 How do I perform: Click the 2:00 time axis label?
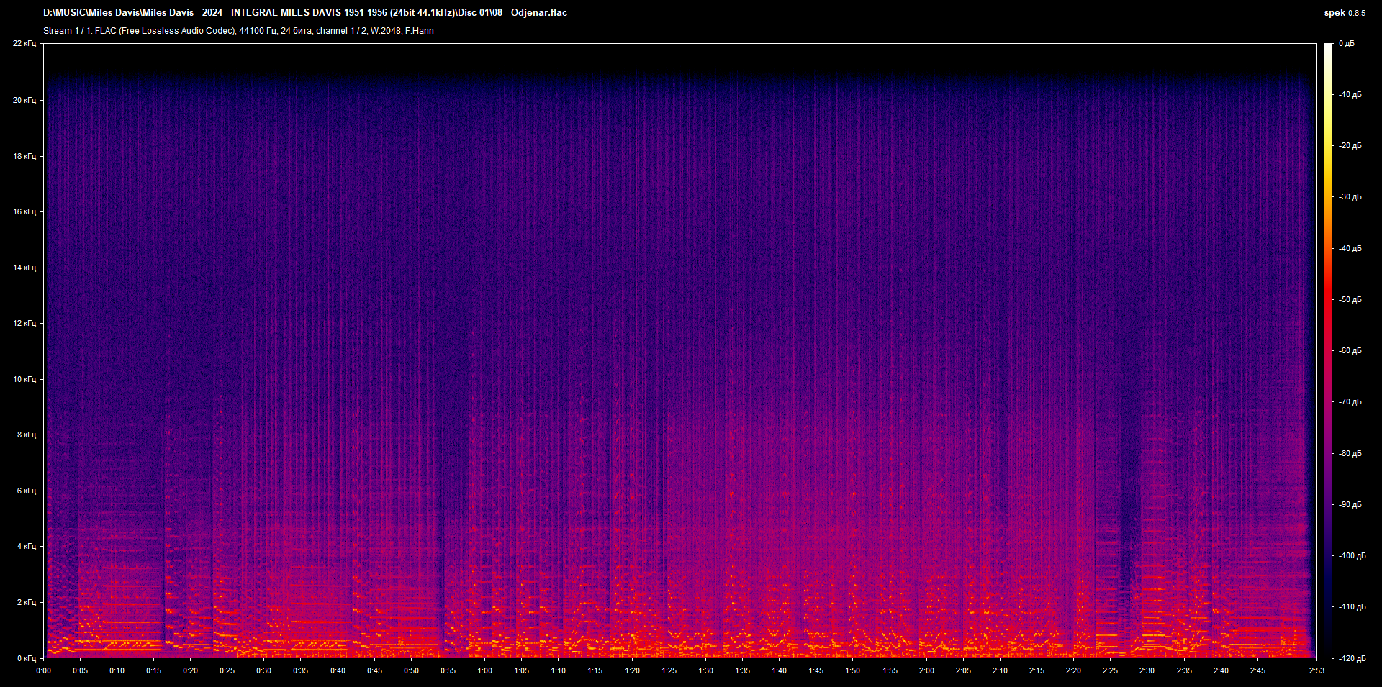(x=926, y=670)
